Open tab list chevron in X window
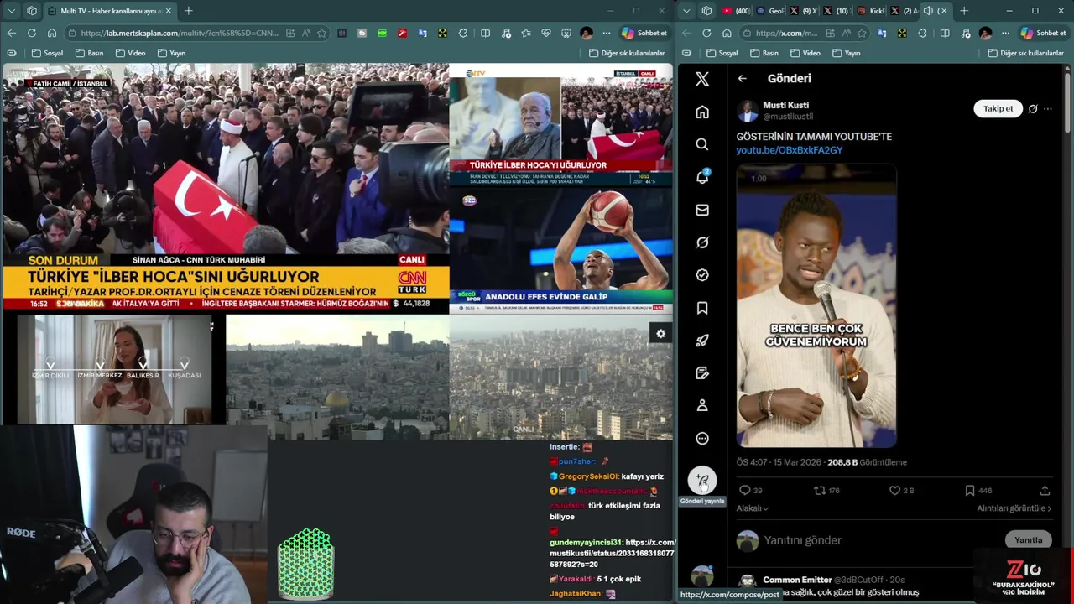Screen dimensions: 1074x604 (x=687, y=11)
